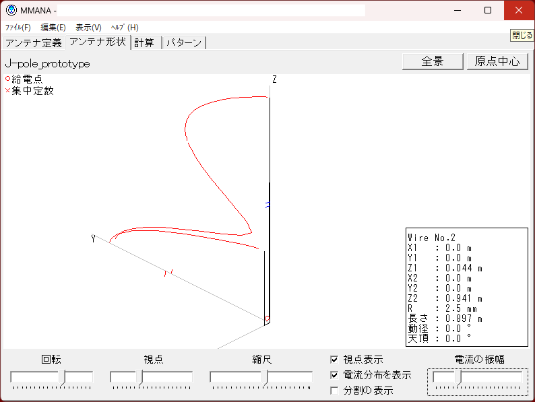Maximize the MMANA window
This screenshot has width=535, height=402.
[x=488, y=10]
